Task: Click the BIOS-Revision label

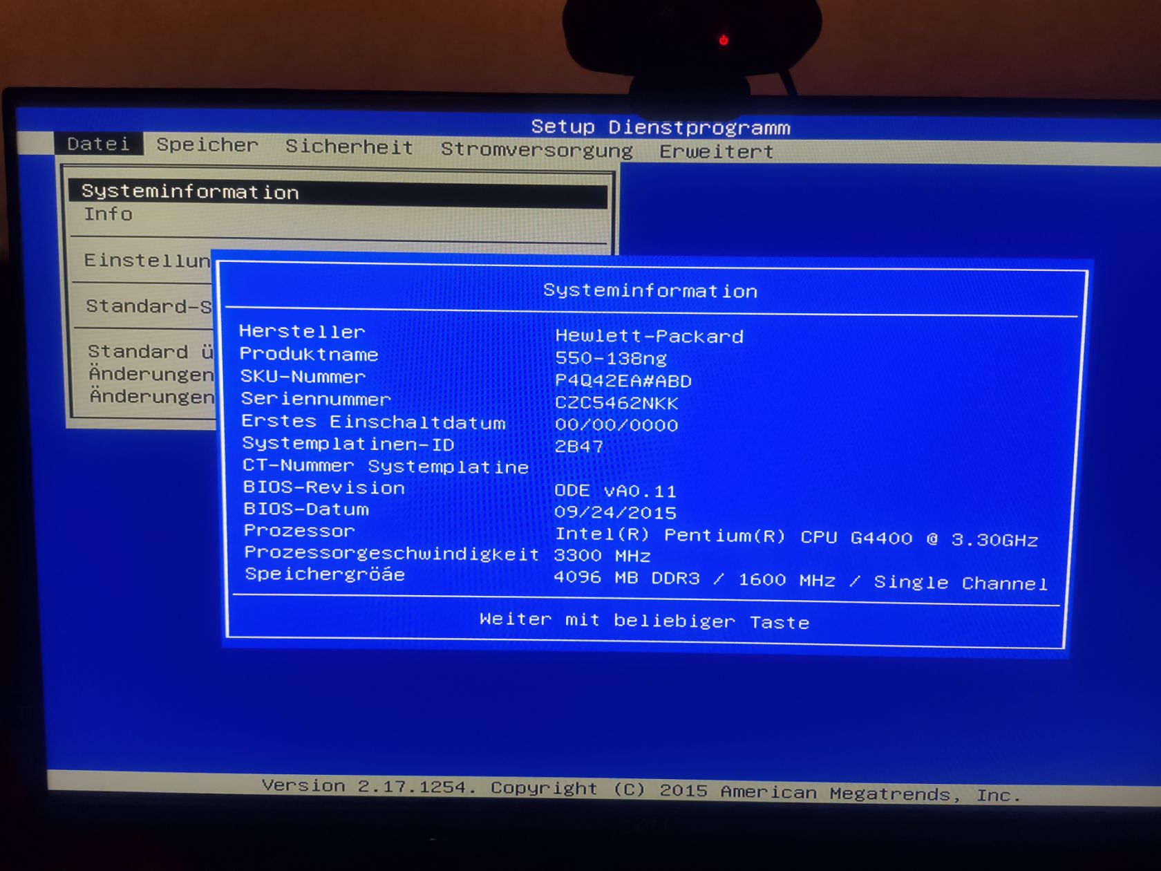Action: point(324,487)
